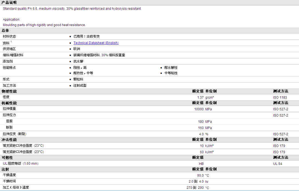Click the 产品说明 section header

point(9,2)
